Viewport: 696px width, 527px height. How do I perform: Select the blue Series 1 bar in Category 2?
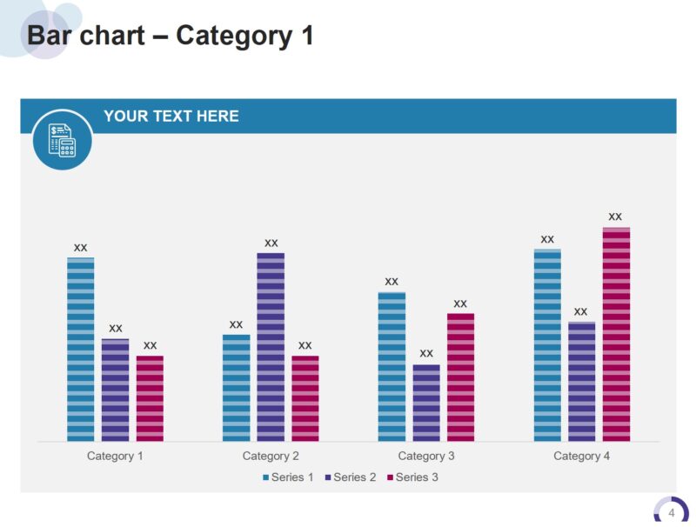pyautogui.click(x=236, y=388)
